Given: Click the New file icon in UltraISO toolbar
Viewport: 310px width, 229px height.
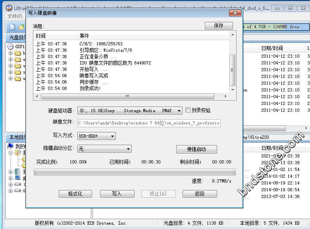Looking at the screenshot, I should coord(12,27).
